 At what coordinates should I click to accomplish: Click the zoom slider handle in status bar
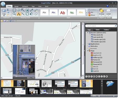point(106,96)
